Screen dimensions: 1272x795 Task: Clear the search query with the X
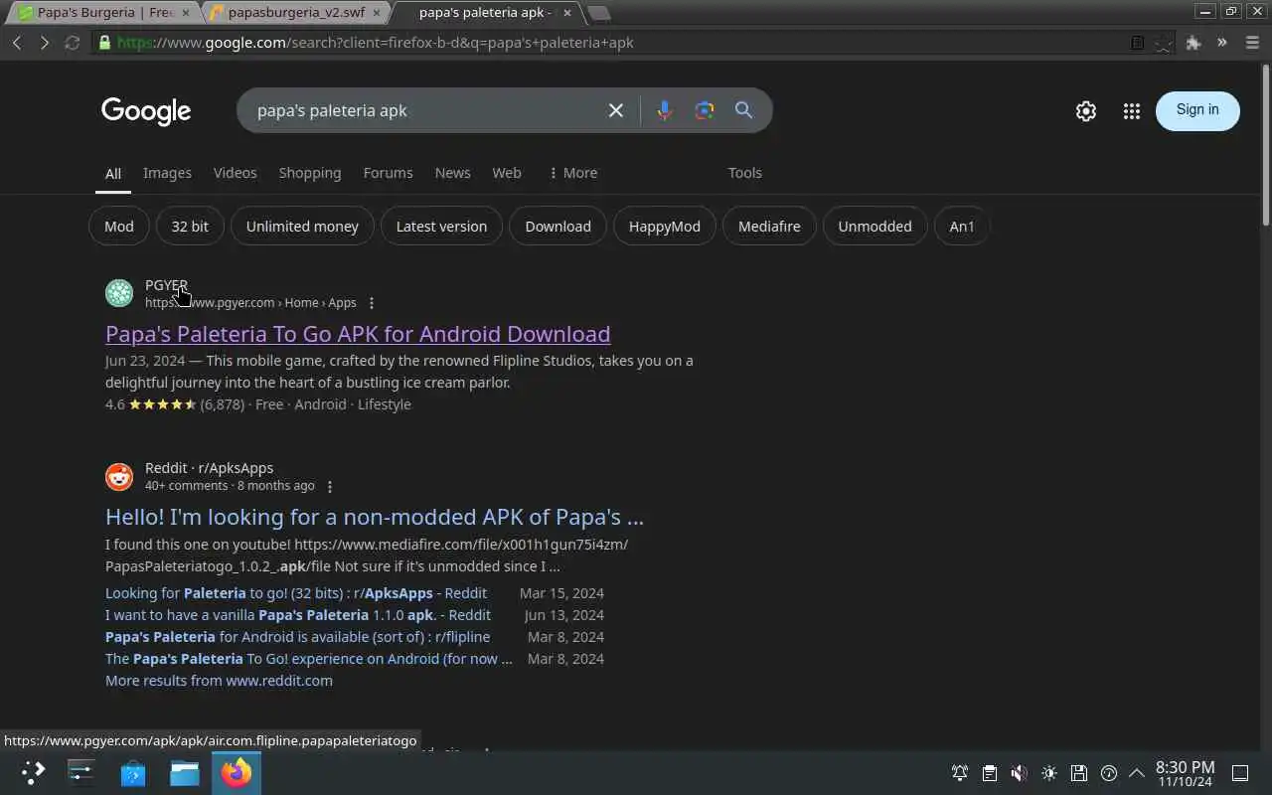(616, 110)
